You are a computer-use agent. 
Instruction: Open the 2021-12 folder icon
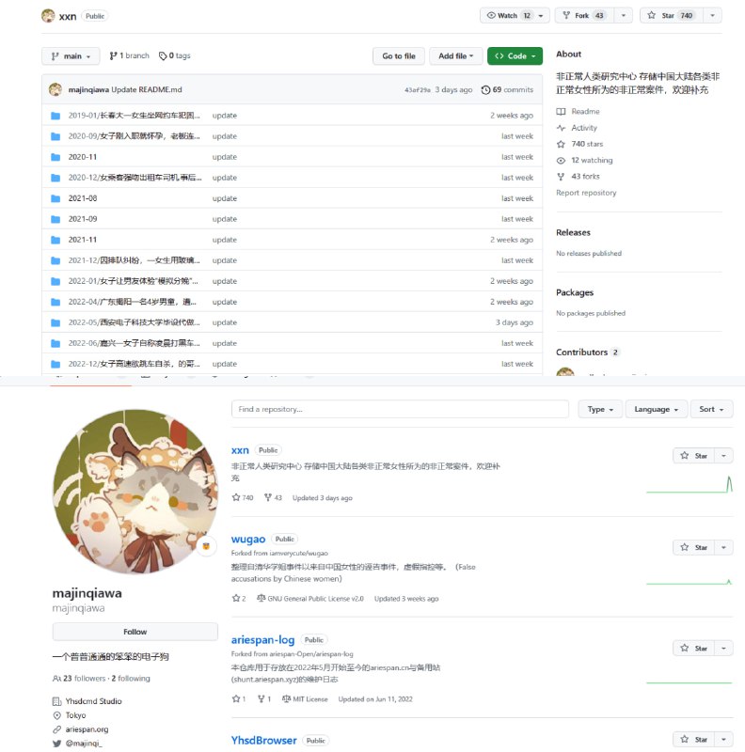[55, 260]
